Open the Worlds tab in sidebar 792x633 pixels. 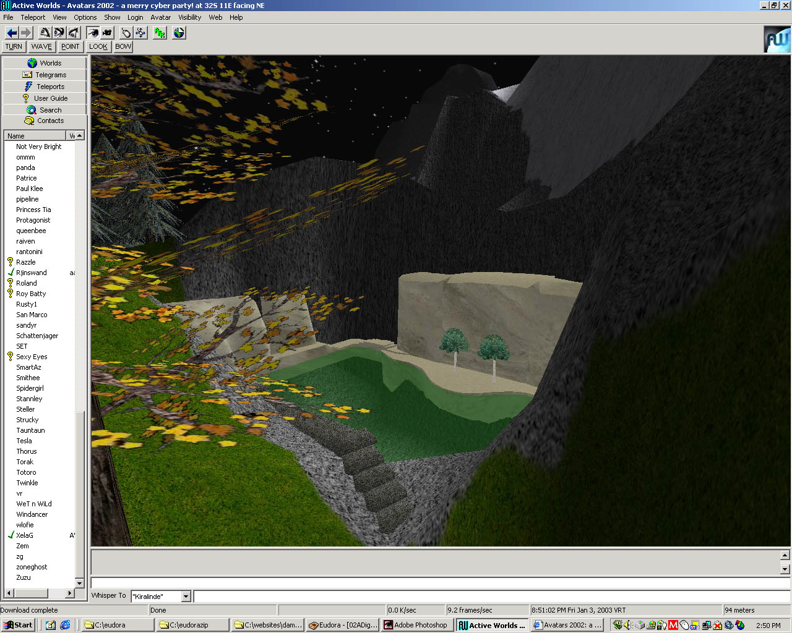coord(45,63)
